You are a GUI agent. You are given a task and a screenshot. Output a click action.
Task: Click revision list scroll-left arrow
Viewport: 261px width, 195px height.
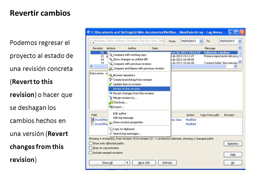click(91, 66)
